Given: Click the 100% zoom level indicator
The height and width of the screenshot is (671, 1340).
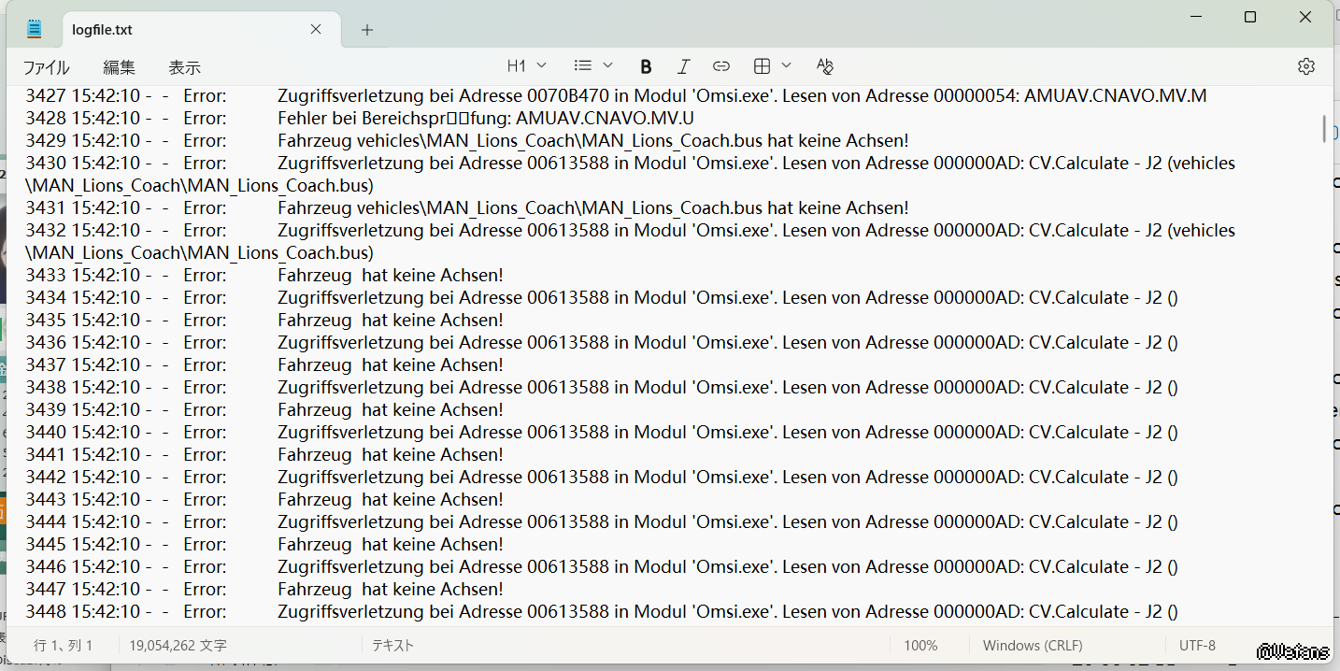Looking at the screenshot, I should (x=920, y=645).
